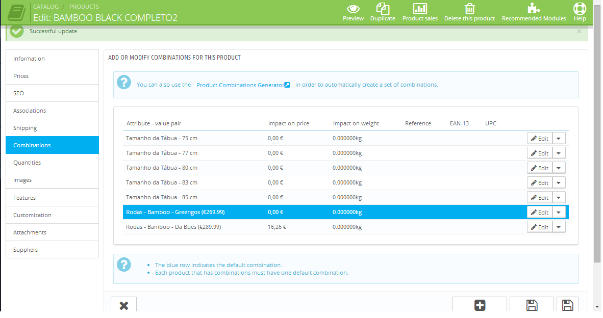The width and height of the screenshot is (603, 318).
Task: Click the rightmost save floppy disk icon
Action: click(x=568, y=305)
